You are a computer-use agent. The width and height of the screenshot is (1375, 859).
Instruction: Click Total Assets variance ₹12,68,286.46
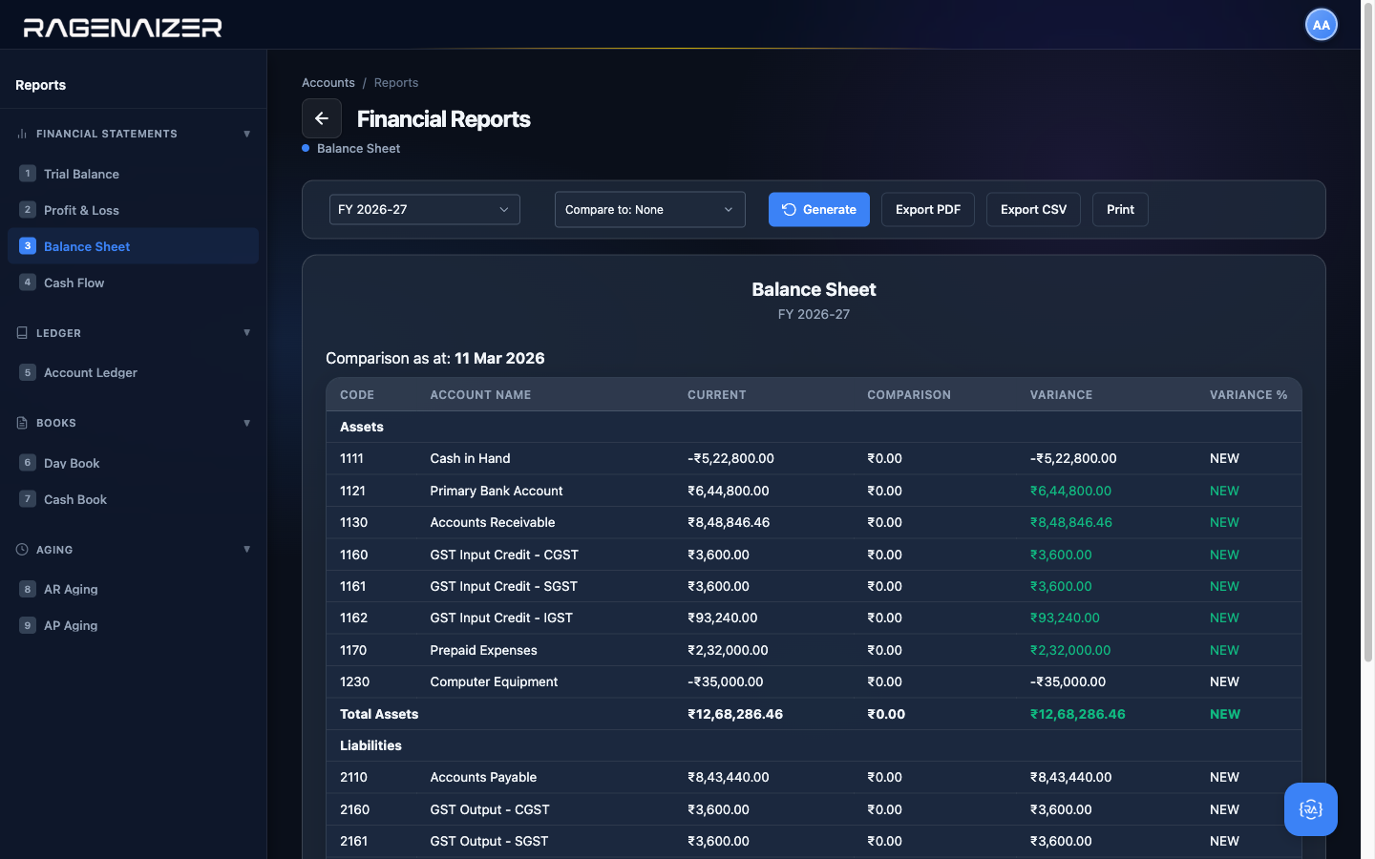pos(1078,714)
